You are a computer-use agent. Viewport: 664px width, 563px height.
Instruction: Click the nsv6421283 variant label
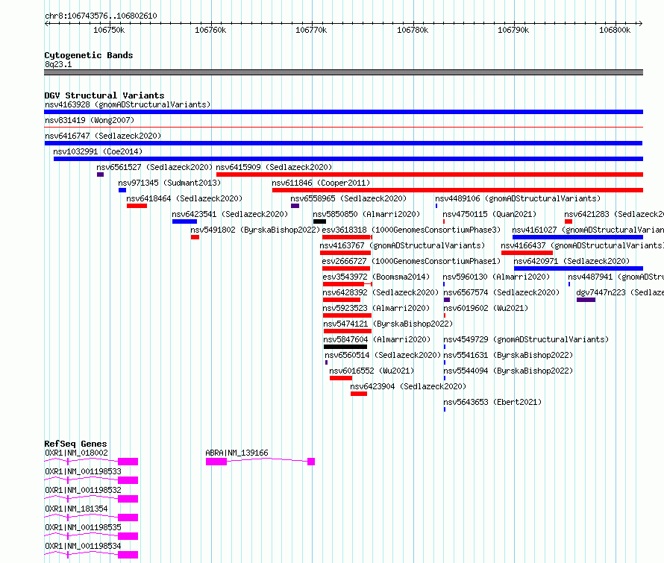coord(614,214)
